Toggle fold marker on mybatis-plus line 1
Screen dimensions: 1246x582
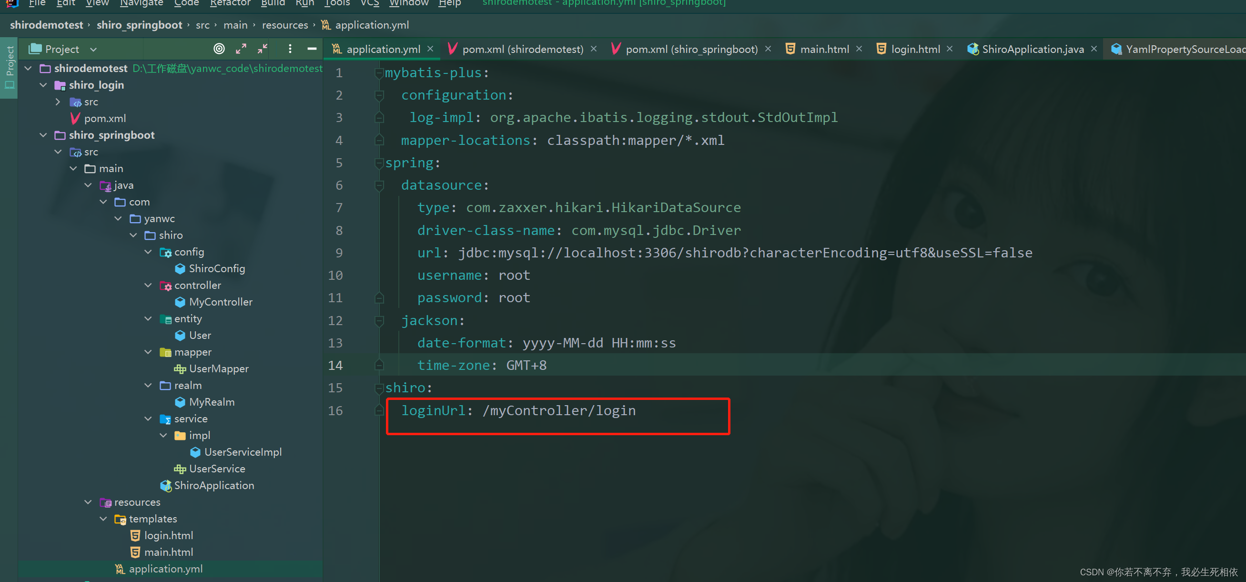(x=379, y=73)
